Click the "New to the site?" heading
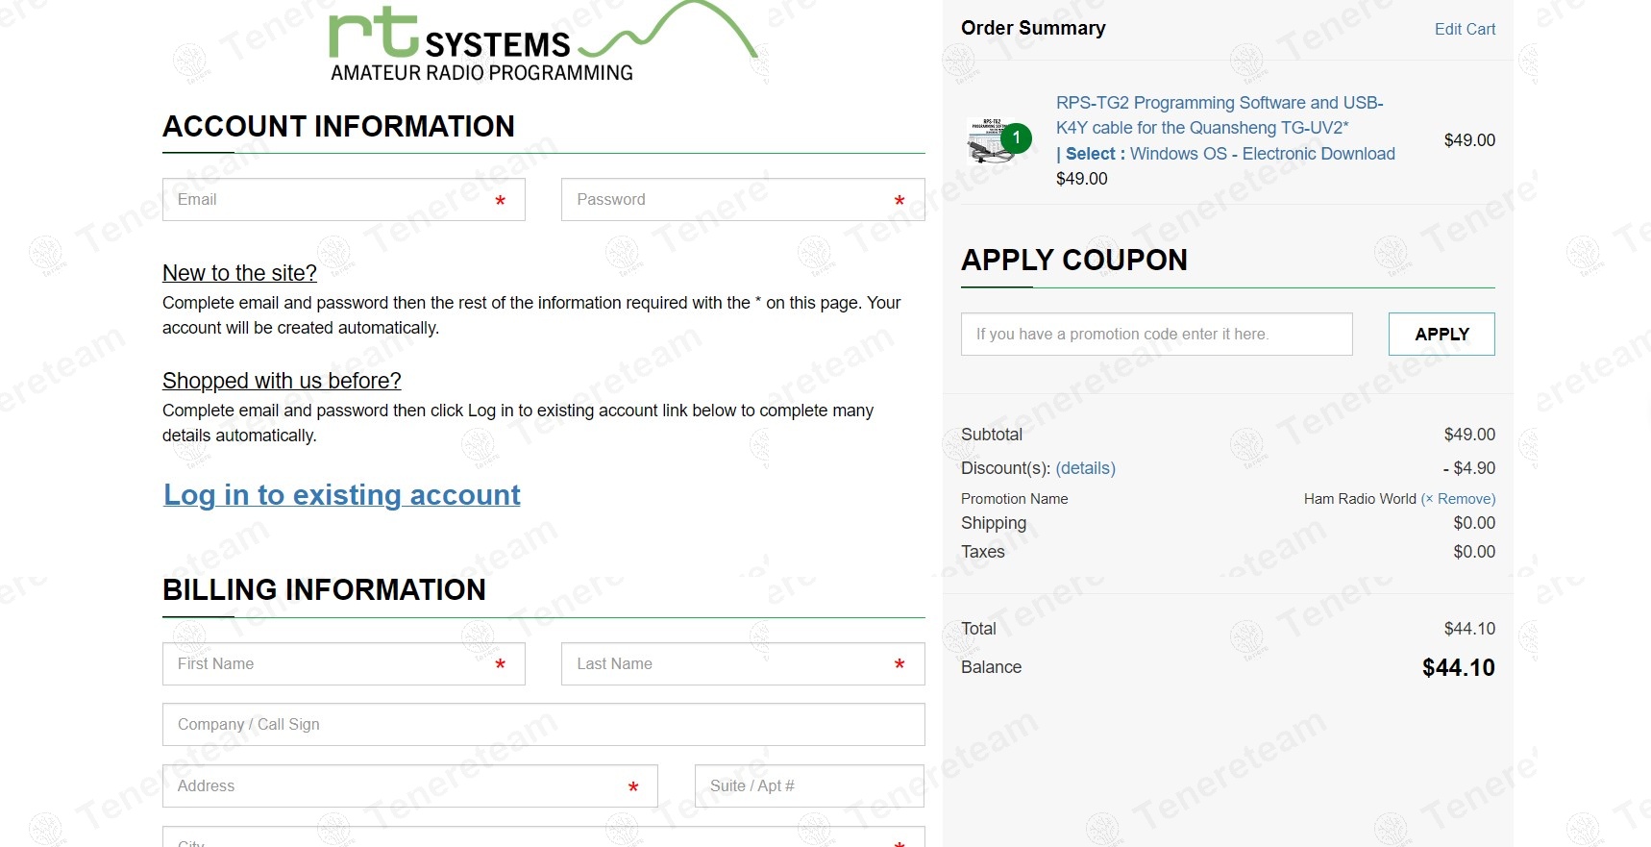 tap(239, 274)
